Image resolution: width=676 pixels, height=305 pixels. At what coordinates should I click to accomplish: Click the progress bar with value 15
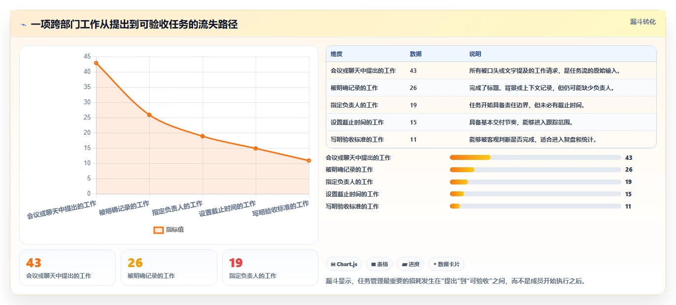pyautogui.click(x=535, y=194)
